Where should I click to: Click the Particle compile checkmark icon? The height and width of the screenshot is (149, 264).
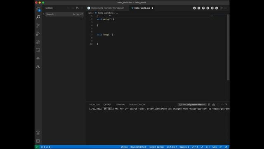click(194, 8)
